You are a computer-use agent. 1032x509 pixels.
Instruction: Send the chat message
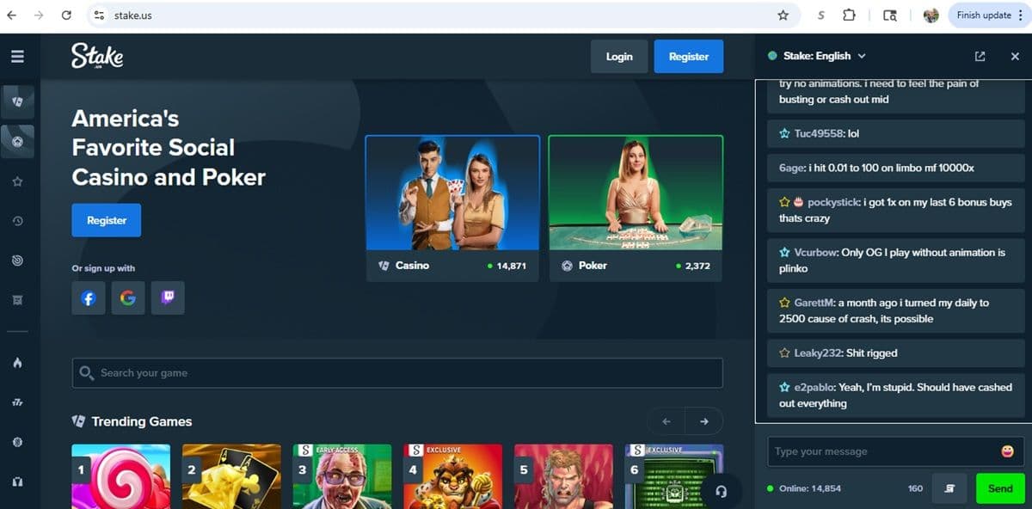point(999,488)
